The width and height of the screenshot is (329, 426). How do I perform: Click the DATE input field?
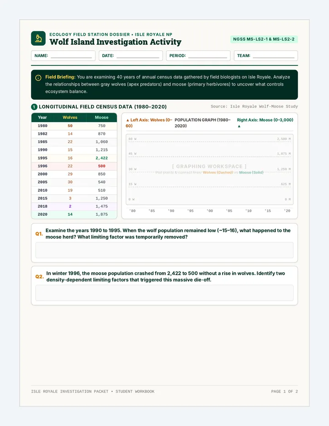131,56
